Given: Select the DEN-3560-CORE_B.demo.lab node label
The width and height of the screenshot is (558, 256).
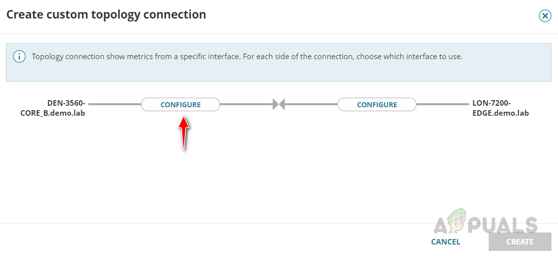Looking at the screenshot, I should (53, 108).
